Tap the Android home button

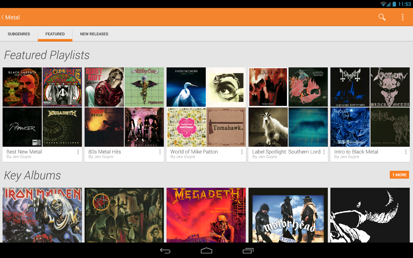coord(206,251)
